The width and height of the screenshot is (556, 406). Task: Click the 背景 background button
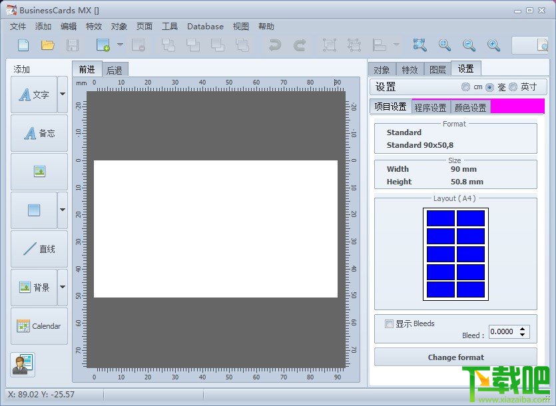coord(34,288)
